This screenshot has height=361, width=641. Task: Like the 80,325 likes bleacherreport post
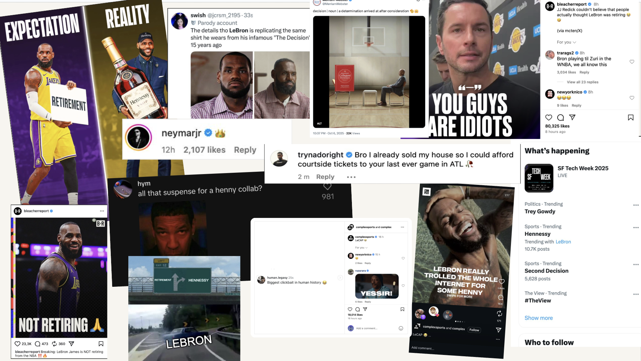tap(549, 117)
